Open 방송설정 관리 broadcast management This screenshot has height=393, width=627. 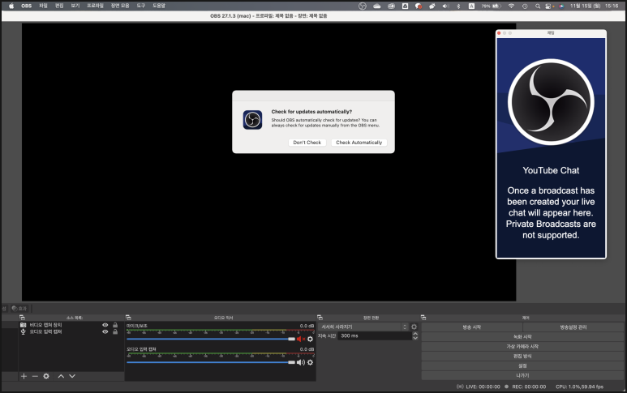tap(573, 327)
